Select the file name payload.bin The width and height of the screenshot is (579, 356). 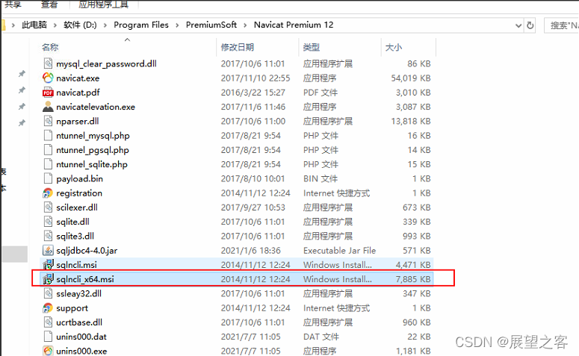tap(79, 179)
